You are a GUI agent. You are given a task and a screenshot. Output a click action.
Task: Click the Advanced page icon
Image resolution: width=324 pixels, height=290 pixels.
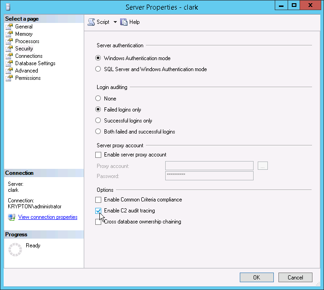[x=9, y=71]
